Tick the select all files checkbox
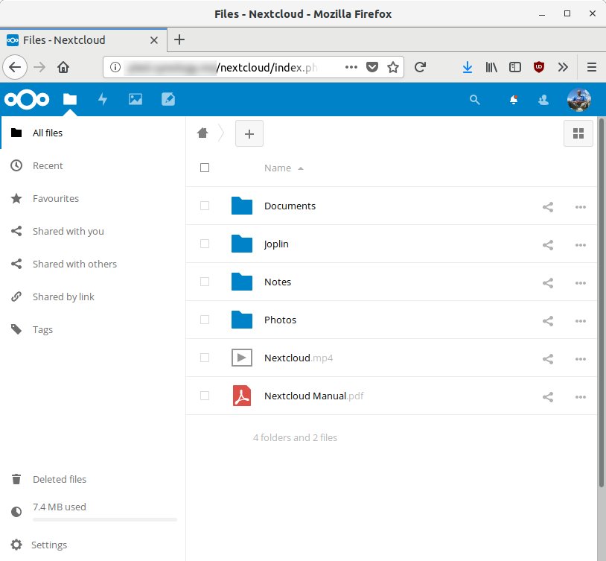606x561 pixels. point(205,168)
